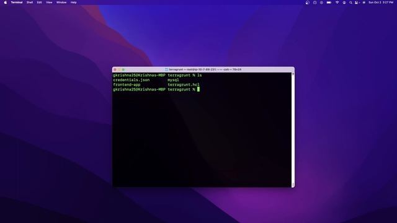Open the Window menu

pos(61,2)
